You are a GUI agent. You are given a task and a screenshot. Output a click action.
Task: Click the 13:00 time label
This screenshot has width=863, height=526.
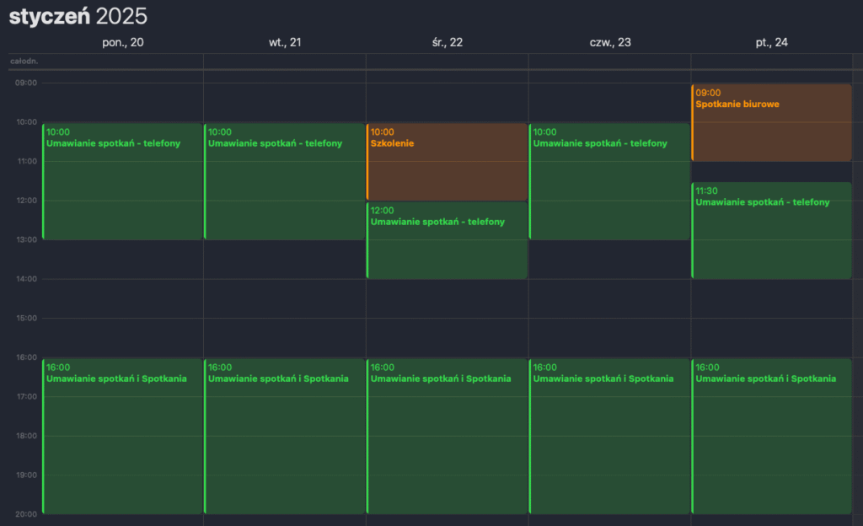tap(26, 240)
